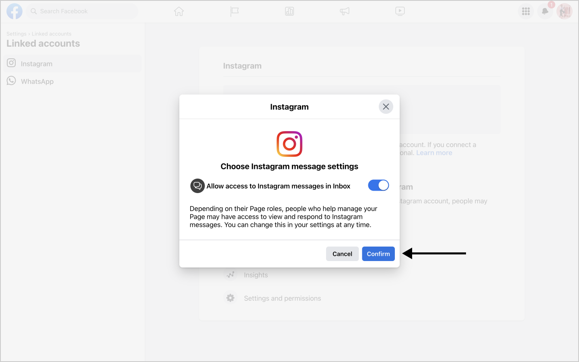Click the Facebook logo icon
Viewport: 579px width, 362px height.
[x=14, y=11]
